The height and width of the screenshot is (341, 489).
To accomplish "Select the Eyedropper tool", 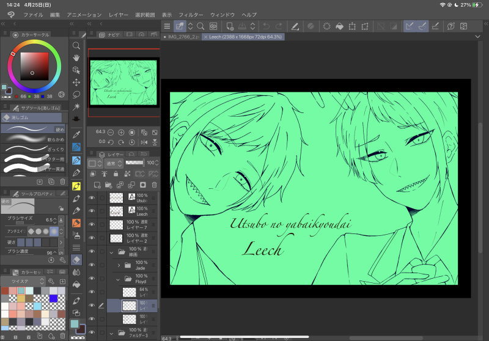I will pos(76,134).
